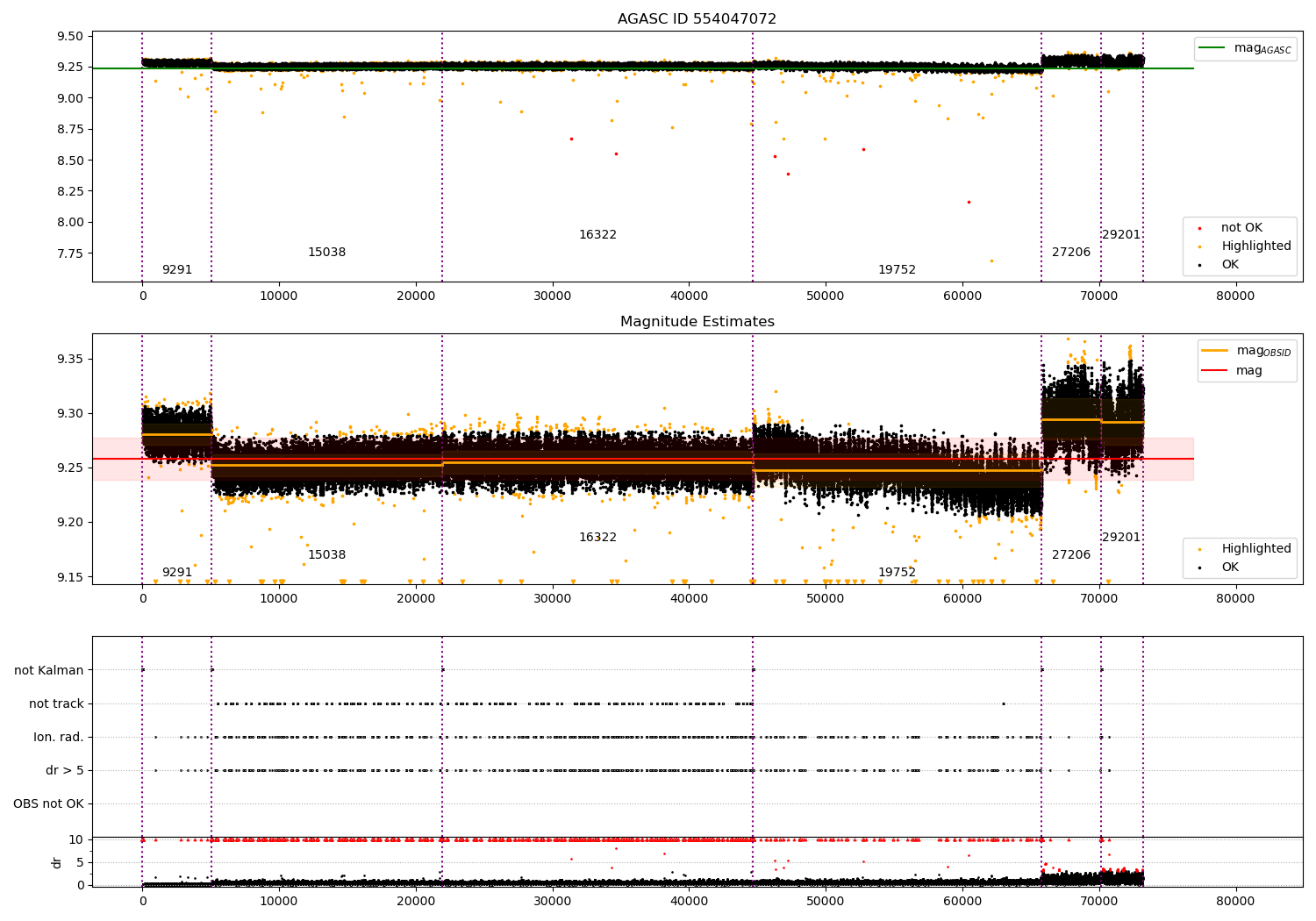
Task: Click y-tick 7.75 in the top panel
Action: [x=70, y=253]
